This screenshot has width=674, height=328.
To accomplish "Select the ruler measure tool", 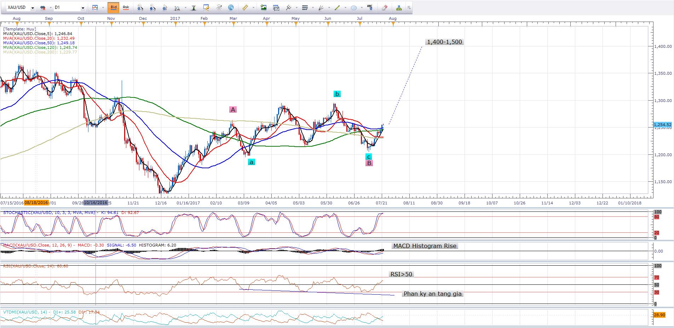I will [x=245, y=8].
